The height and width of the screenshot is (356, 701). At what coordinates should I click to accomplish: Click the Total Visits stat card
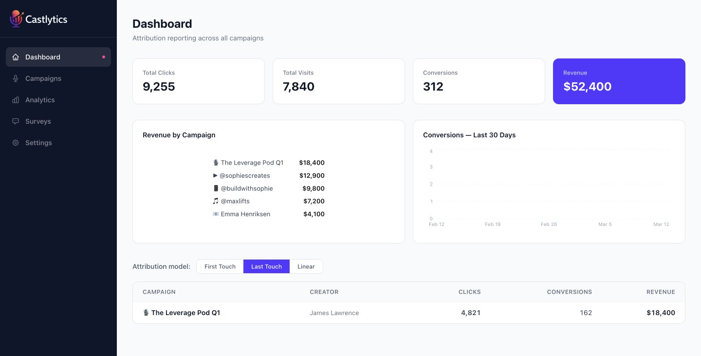[338, 81]
